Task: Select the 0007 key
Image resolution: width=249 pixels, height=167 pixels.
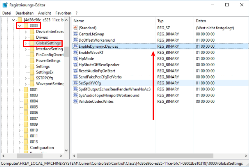Action: (34, 119)
